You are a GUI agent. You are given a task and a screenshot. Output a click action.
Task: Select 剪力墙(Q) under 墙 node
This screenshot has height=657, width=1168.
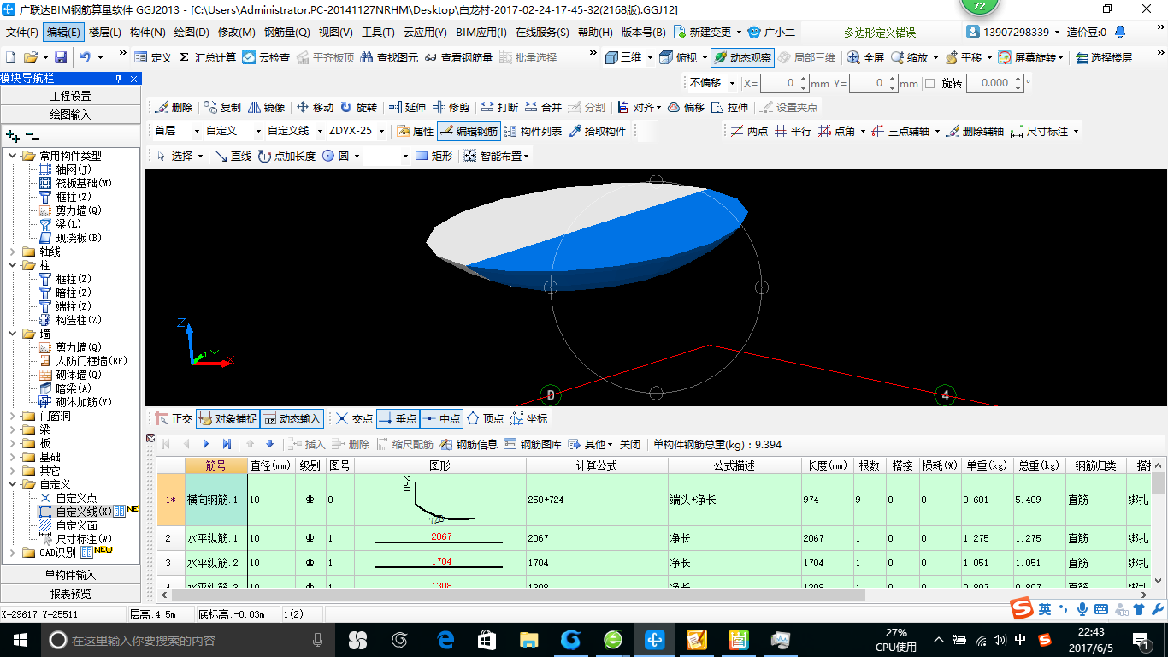click(x=70, y=347)
